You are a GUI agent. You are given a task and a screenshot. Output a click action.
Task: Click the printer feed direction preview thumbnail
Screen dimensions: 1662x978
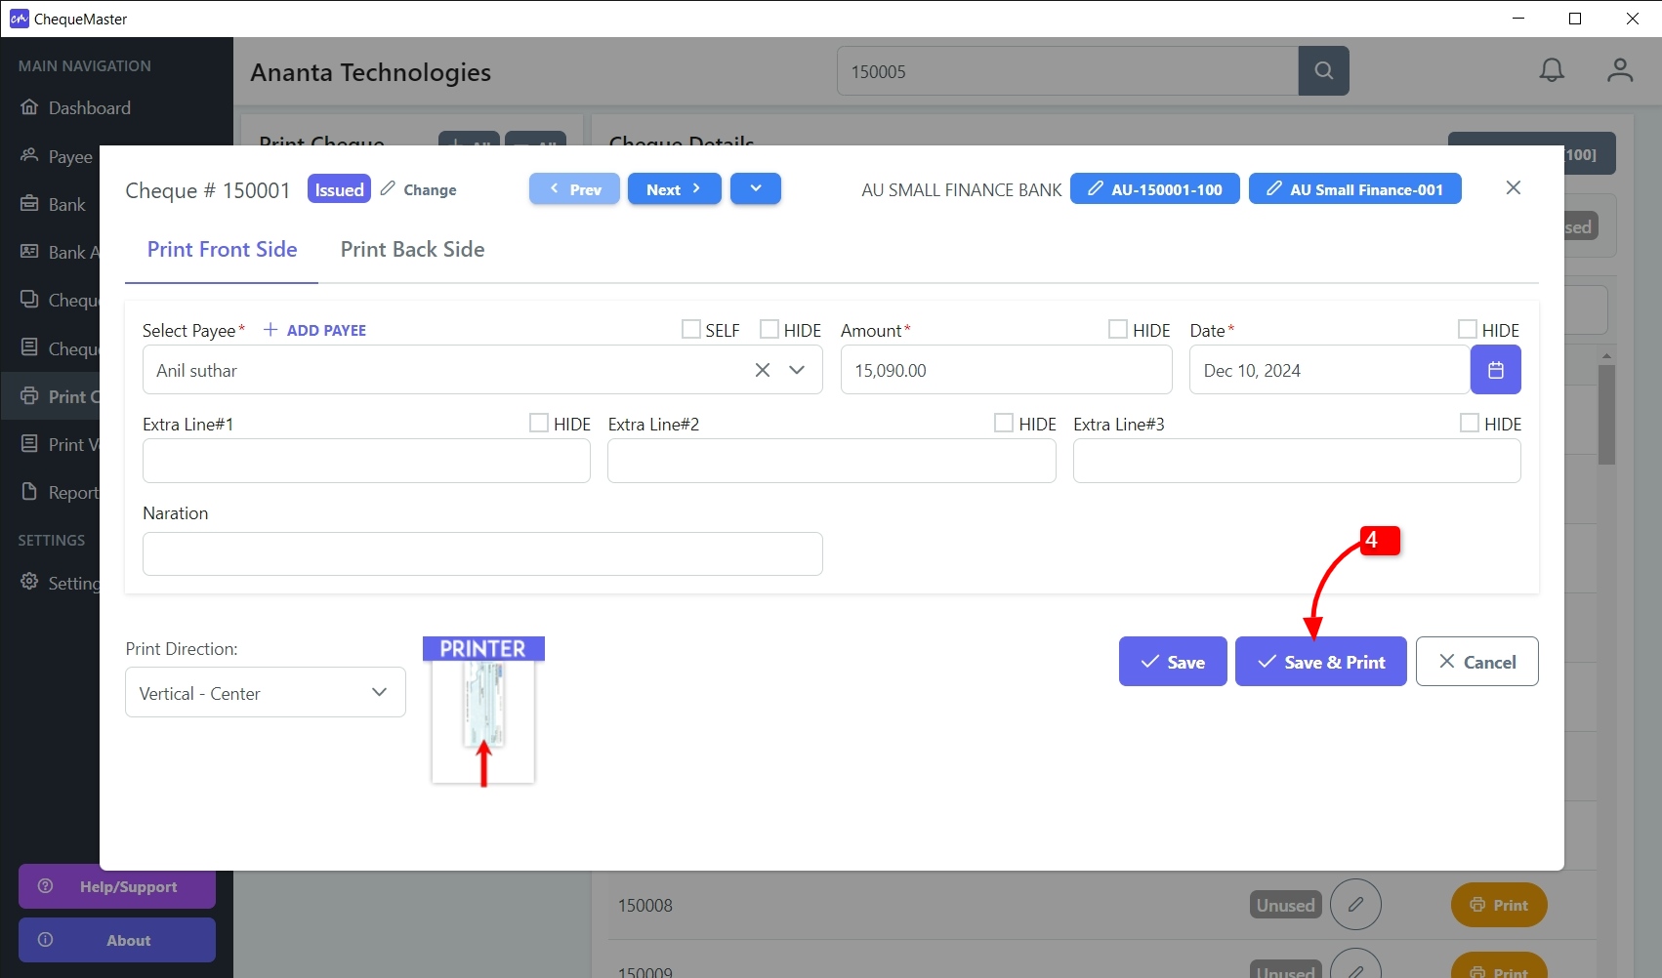point(483,711)
